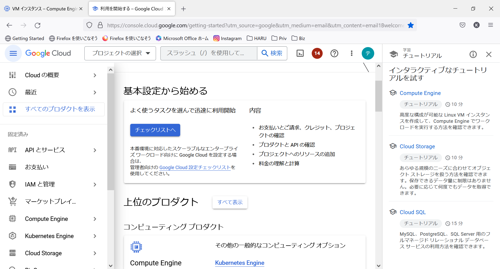Open the Compute Engine tutorial link
The width and height of the screenshot is (500, 269).
click(x=420, y=93)
